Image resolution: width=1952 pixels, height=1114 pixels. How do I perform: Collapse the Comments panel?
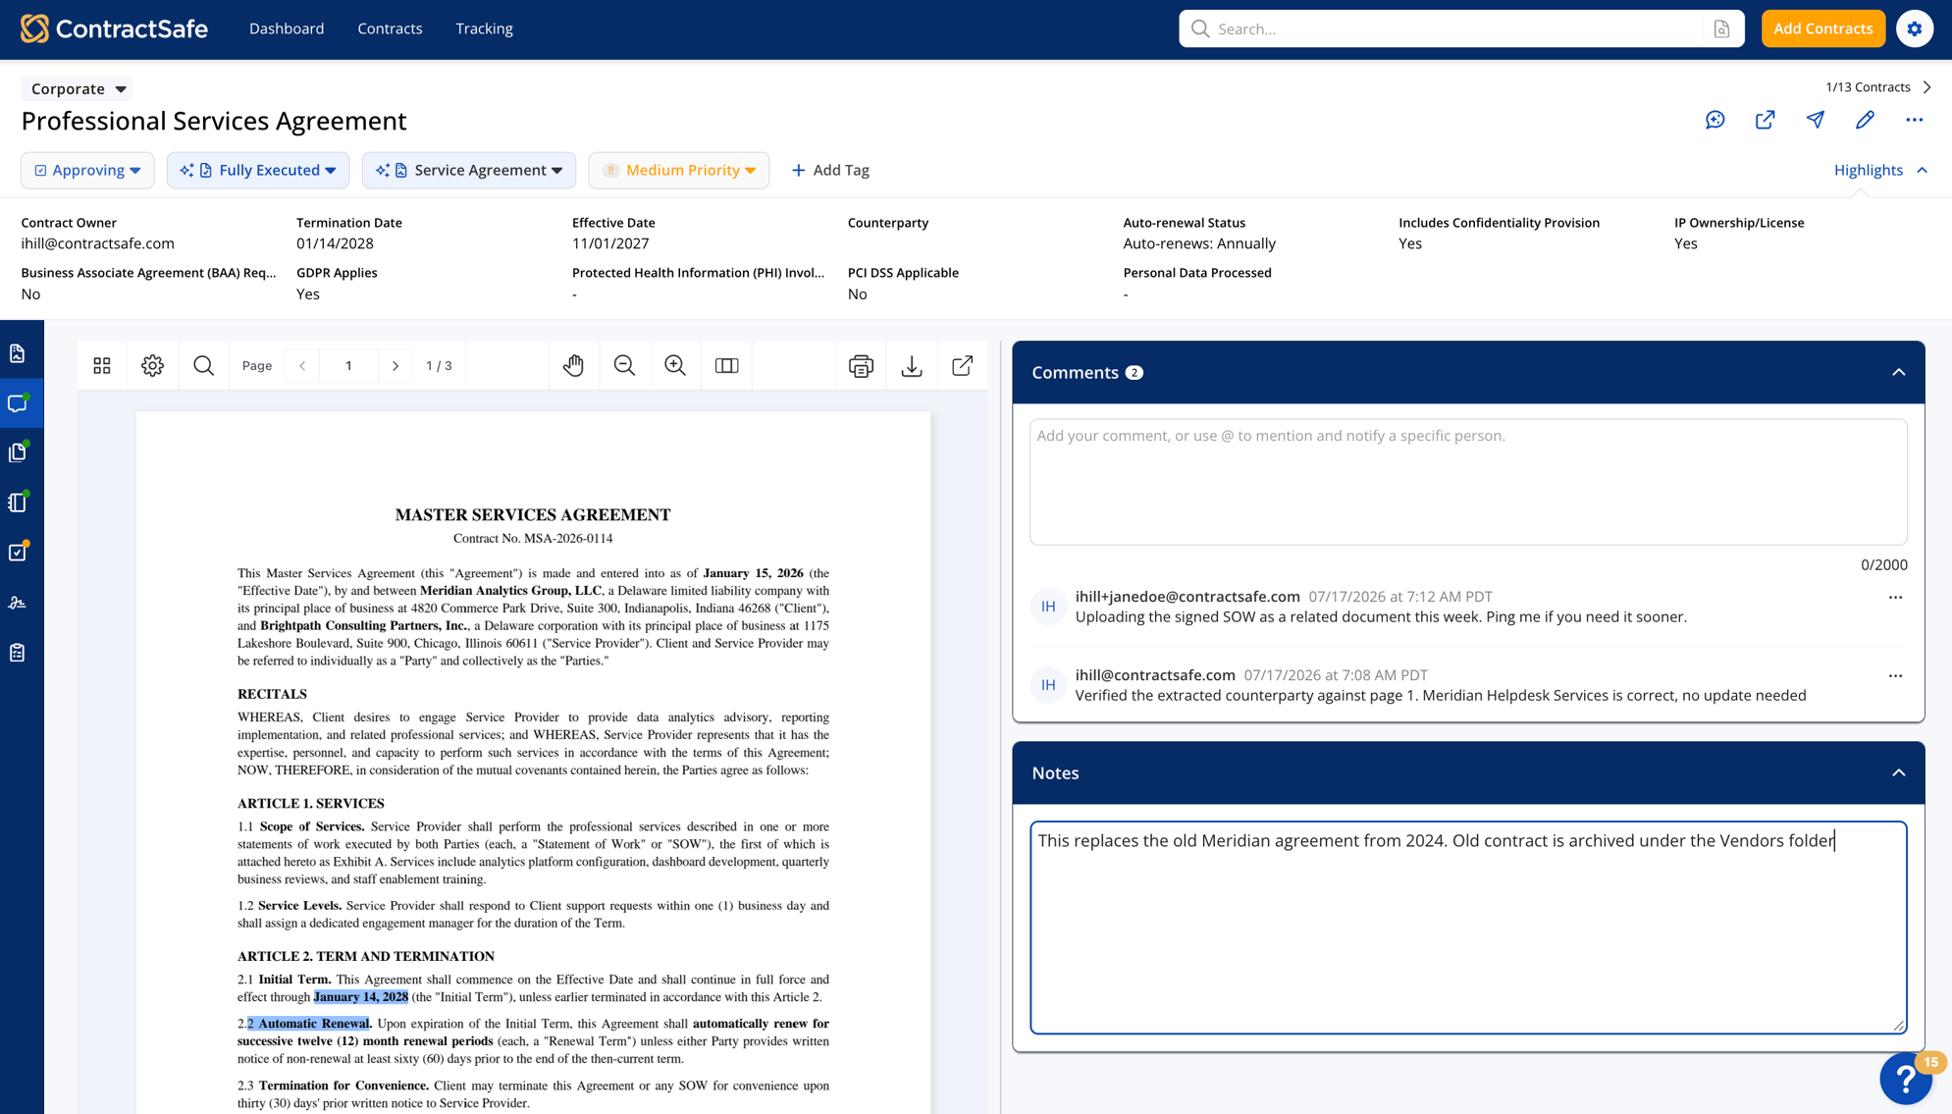pos(1898,372)
